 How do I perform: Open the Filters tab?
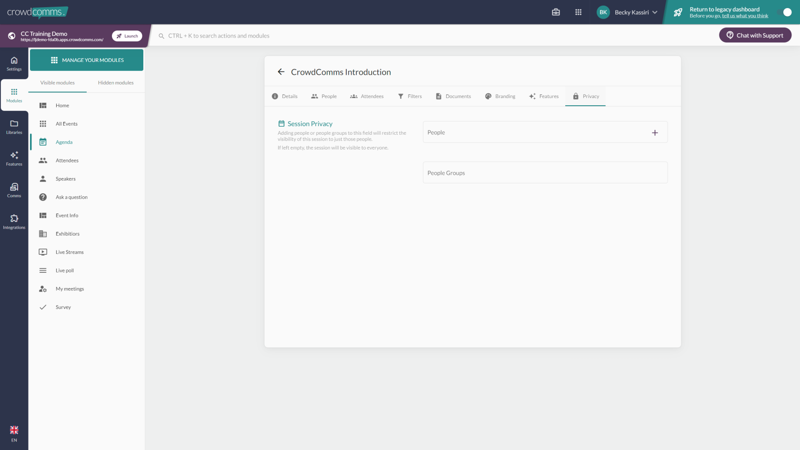click(x=410, y=96)
